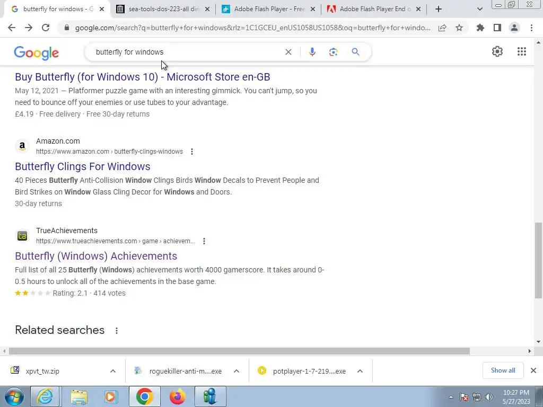The width and height of the screenshot is (543, 407).
Task: Clear the Google search box
Action: (288, 52)
